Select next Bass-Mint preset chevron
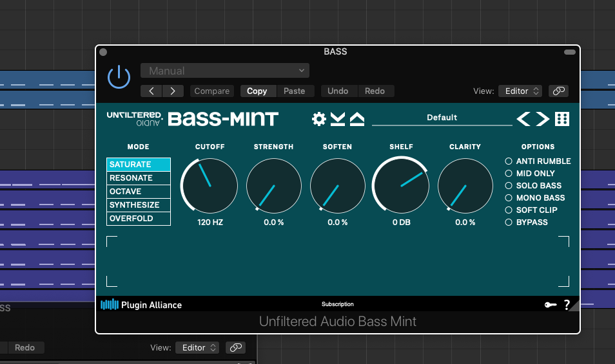Screen dimensions: 615x364 (x=542, y=118)
